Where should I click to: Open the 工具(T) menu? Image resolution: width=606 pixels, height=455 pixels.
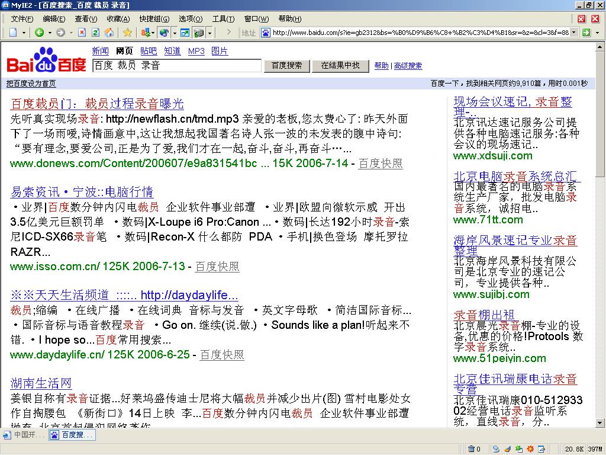click(x=223, y=18)
